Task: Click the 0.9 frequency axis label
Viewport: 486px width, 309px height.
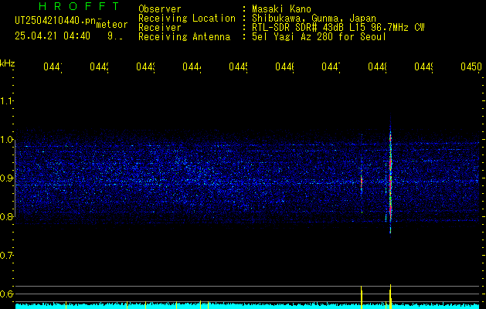Action: [6, 178]
